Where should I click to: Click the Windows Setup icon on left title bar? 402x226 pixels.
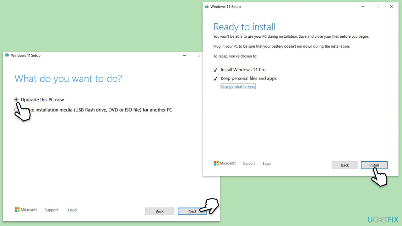(x=7, y=55)
